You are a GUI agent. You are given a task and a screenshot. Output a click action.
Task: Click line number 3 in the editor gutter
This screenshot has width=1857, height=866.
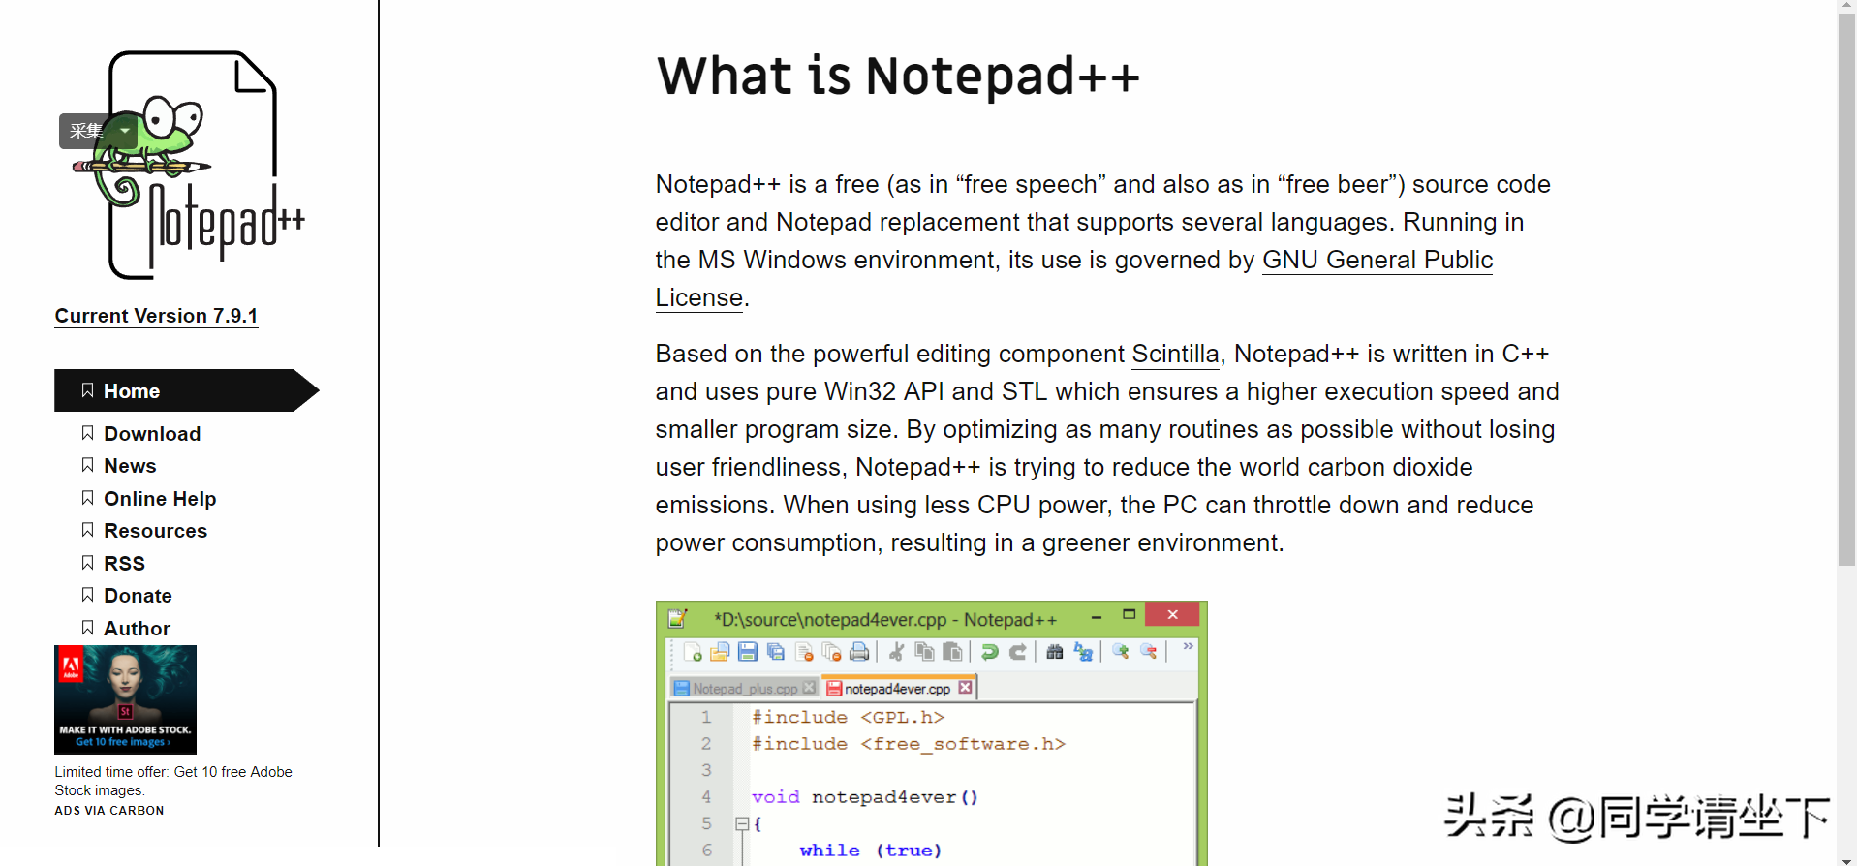click(x=706, y=770)
